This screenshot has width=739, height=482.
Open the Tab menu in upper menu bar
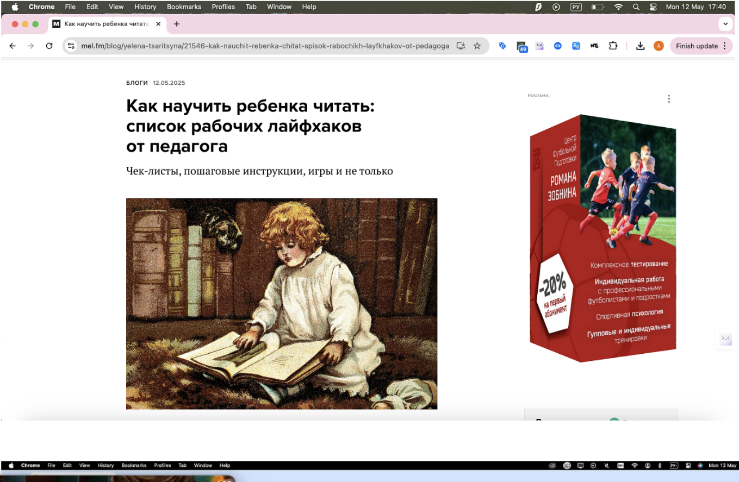pyautogui.click(x=251, y=7)
